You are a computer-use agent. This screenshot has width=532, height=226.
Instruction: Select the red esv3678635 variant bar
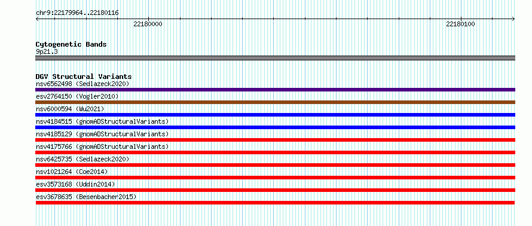pos(275,203)
